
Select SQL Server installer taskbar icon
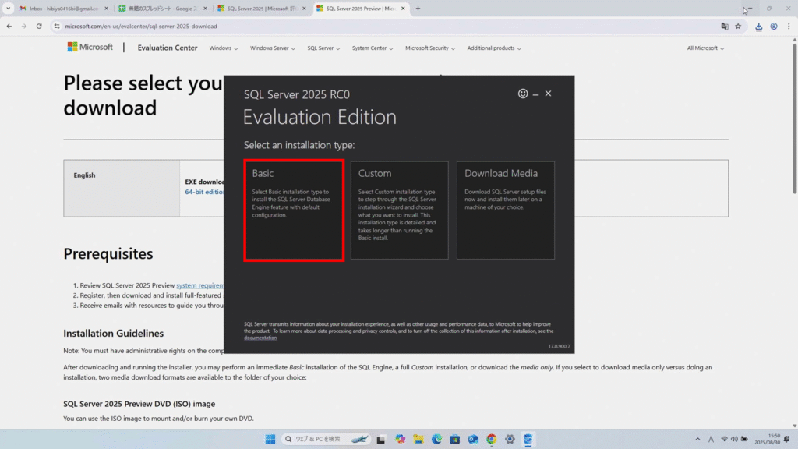pos(528,439)
